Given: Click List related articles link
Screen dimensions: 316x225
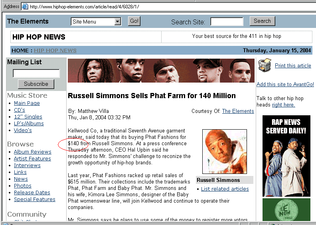Looking at the screenshot, I should pyautogui.click(x=225, y=189).
